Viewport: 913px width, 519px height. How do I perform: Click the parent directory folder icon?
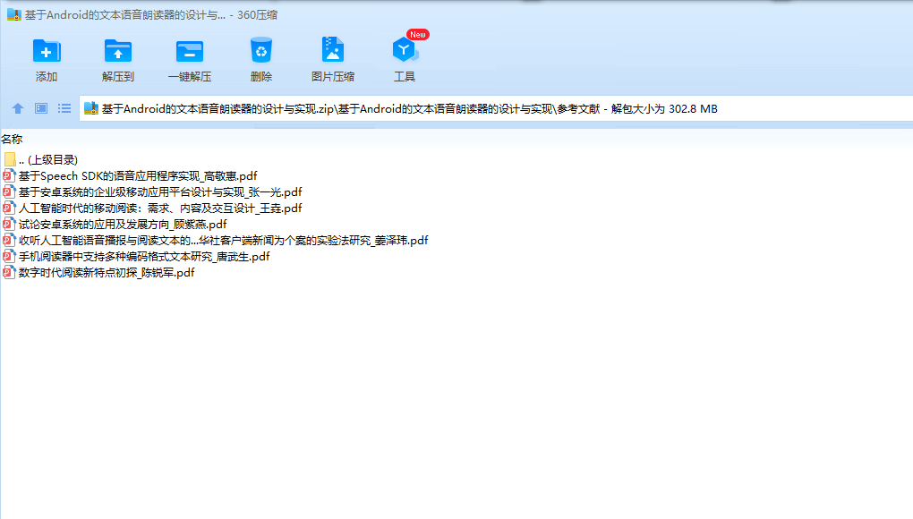(9, 159)
